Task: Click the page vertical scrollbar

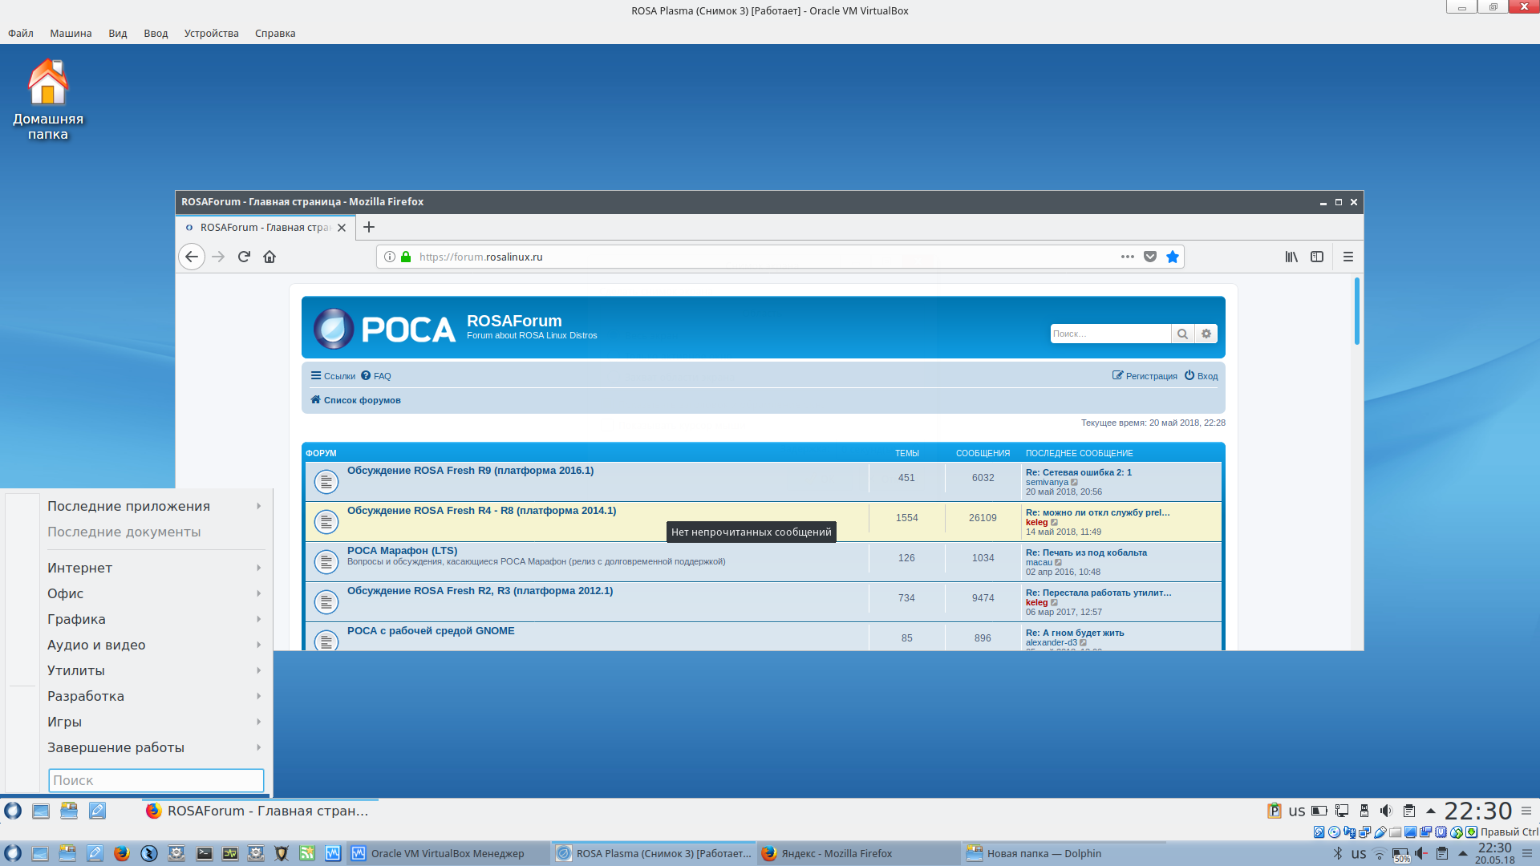Action: point(1356,311)
